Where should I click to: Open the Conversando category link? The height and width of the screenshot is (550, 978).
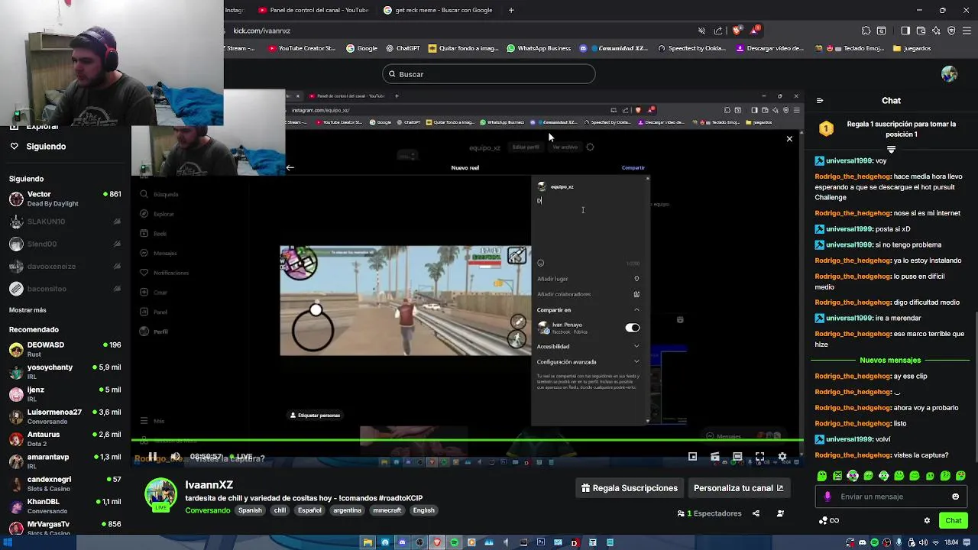click(x=207, y=510)
